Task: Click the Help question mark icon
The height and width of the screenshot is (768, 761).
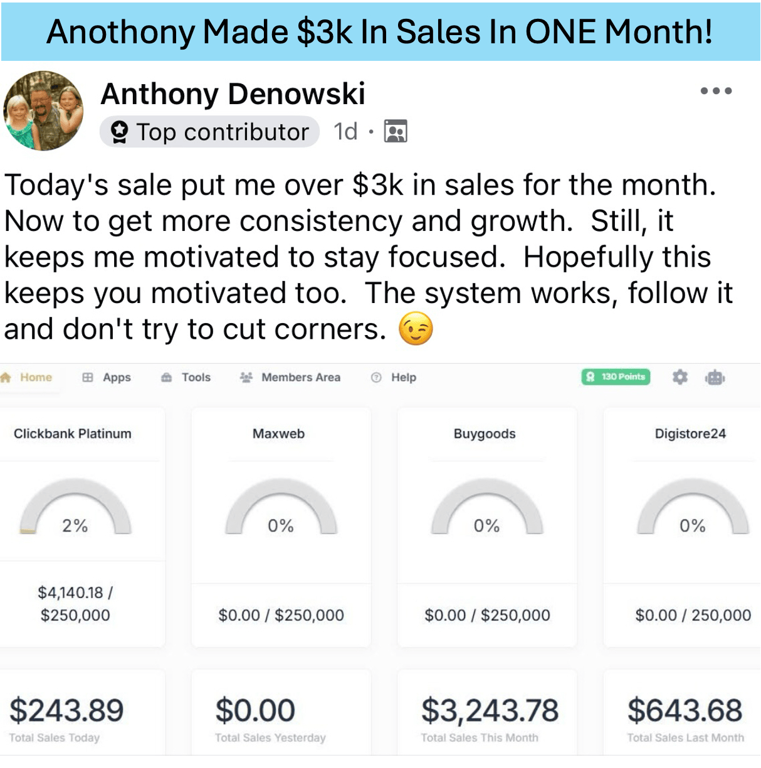Action: [x=376, y=377]
